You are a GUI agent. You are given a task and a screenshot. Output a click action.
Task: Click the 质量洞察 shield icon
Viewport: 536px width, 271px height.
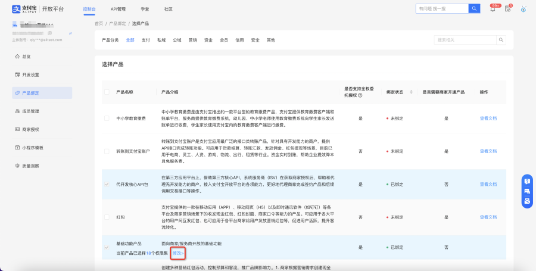[x=17, y=166]
